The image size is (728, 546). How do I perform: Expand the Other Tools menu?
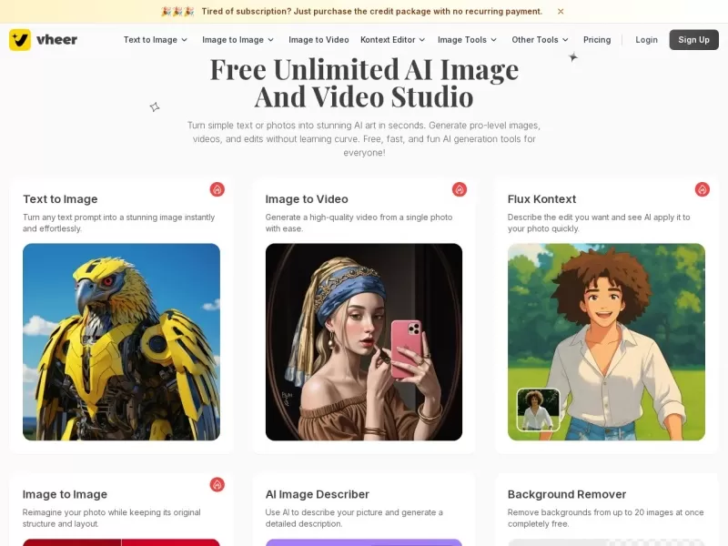(540, 40)
